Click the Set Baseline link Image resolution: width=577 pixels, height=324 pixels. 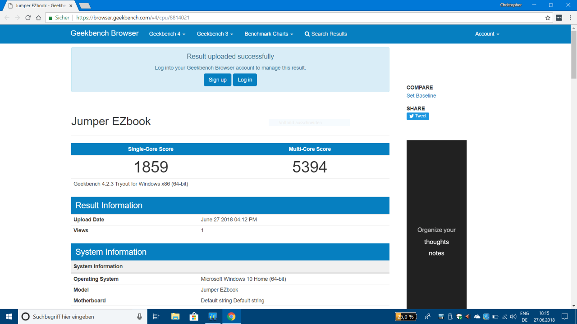pos(421,96)
